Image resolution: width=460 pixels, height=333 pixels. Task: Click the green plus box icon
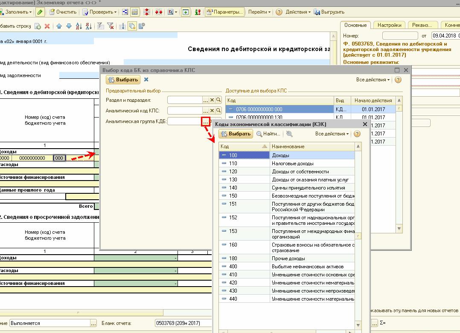point(185,12)
